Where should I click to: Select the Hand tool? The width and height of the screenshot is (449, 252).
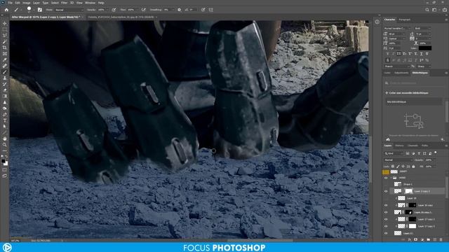pos(5,139)
